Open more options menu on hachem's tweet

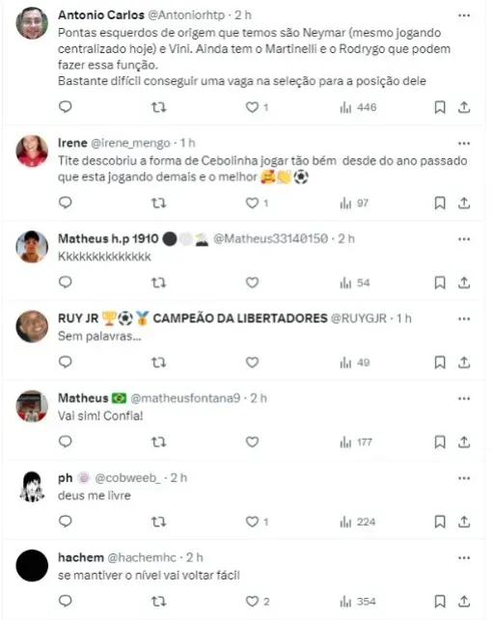click(x=464, y=557)
